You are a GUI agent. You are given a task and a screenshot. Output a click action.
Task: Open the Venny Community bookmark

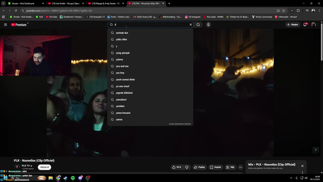coord(262,17)
